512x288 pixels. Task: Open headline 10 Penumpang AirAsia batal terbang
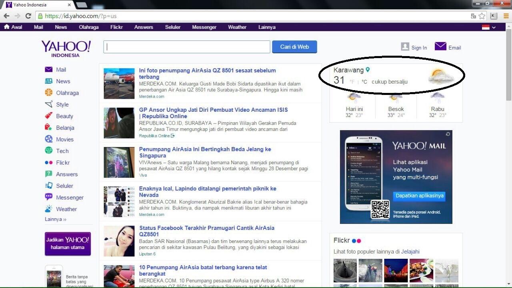click(x=203, y=271)
